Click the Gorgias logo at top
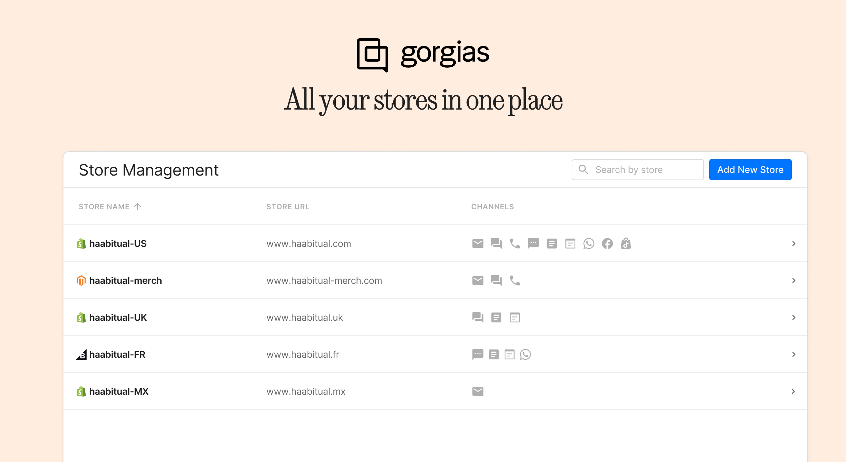 click(423, 55)
